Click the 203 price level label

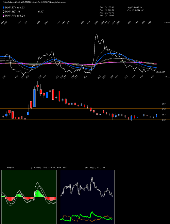point(164,104)
